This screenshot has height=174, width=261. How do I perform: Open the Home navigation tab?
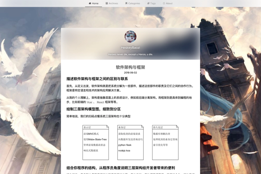94,3
